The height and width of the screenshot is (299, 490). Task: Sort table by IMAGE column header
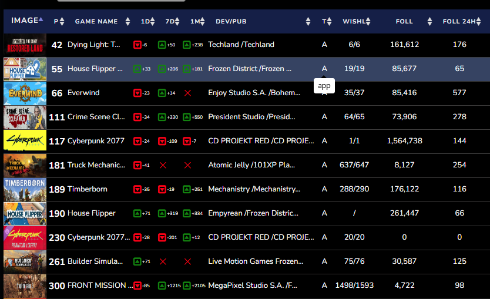click(27, 21)
